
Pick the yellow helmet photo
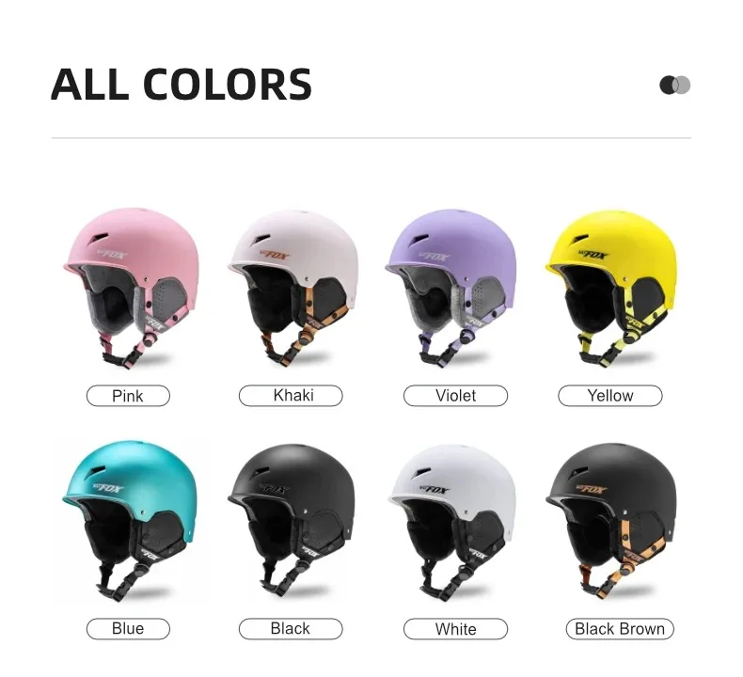[611, 289]
